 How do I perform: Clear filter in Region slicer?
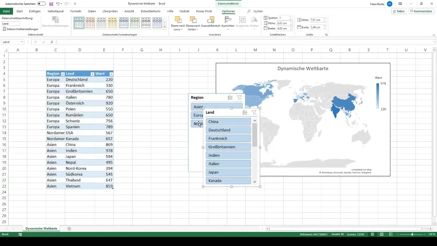239,98
